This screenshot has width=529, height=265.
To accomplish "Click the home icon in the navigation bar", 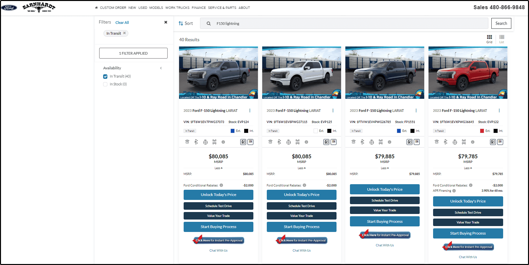I will pos(96,8).
